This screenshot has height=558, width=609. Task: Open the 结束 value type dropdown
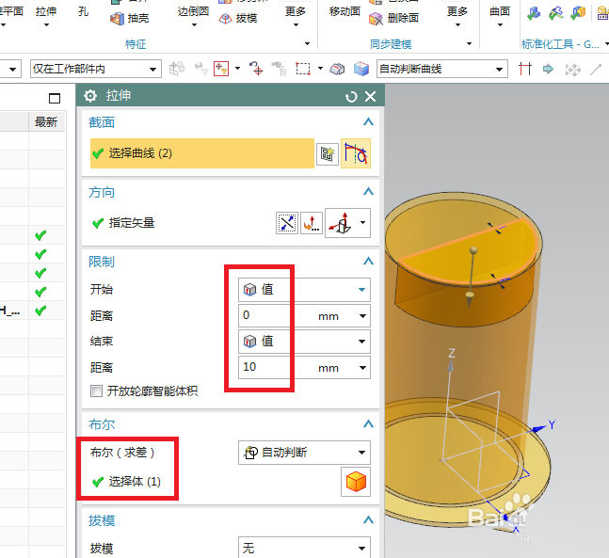pos(304,342)
